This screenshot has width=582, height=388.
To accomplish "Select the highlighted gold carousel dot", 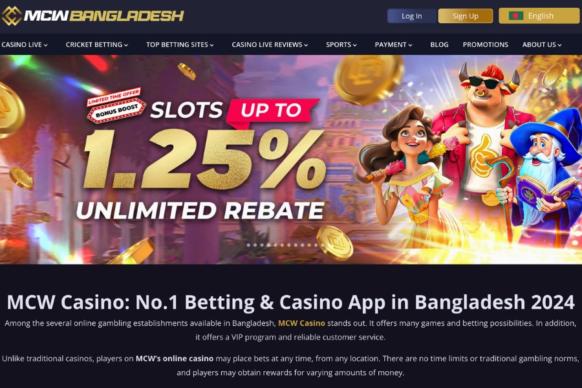I will 309,245.
